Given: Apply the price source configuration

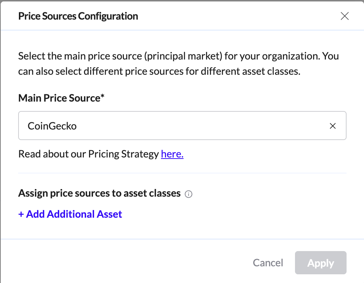Looking at the screenshot, I should tap(320, 263).
